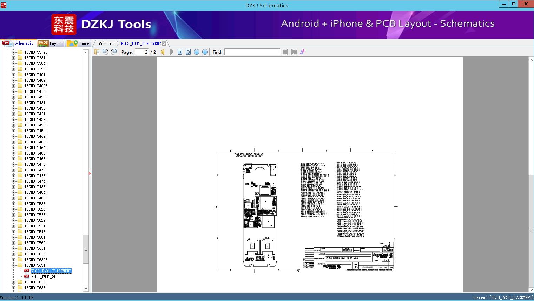This screenshot has height=301, width=534.
Task: Close the NL03_T631_PLACEMENT tab
Action: click(164, 43)
